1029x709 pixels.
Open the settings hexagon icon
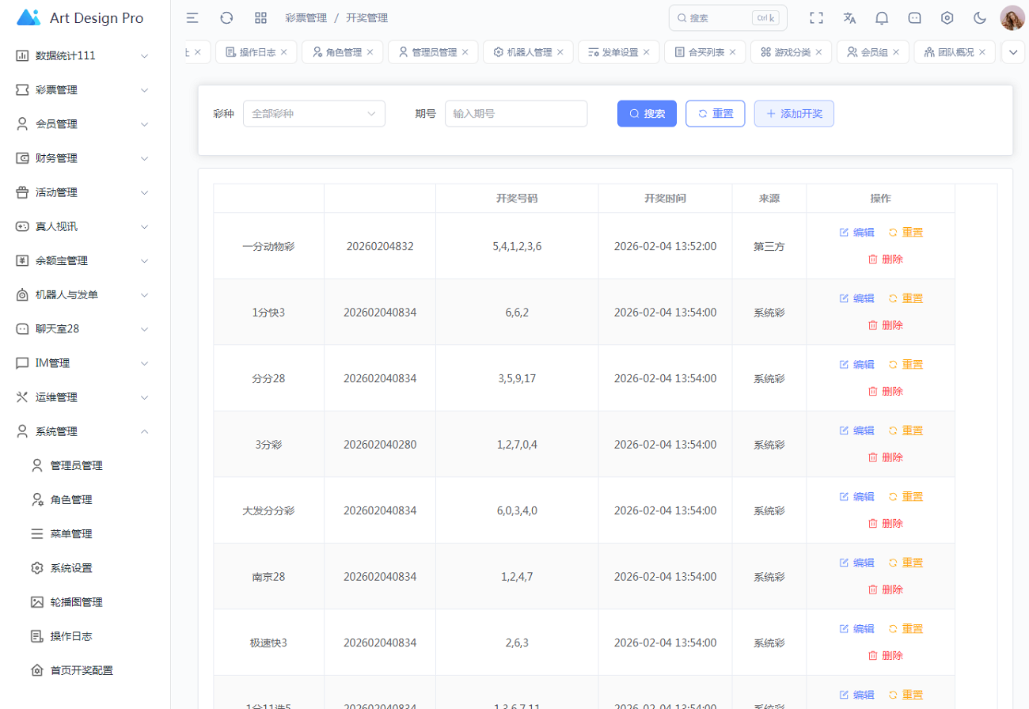point(947,18)
